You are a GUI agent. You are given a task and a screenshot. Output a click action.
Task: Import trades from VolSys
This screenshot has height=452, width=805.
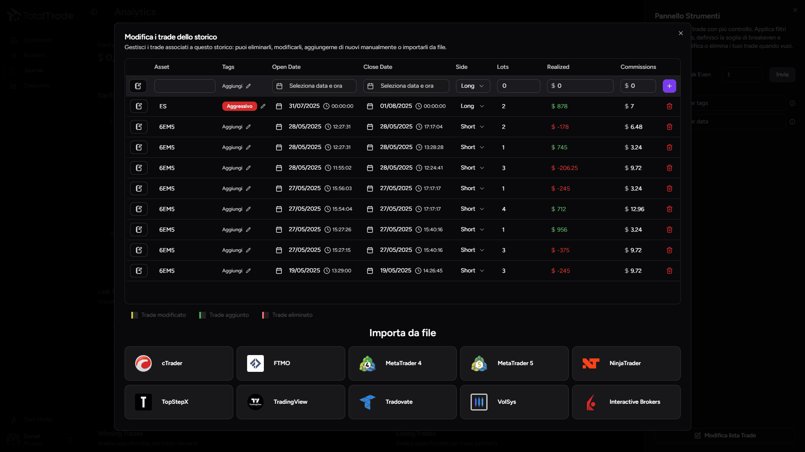coord(514,402)
